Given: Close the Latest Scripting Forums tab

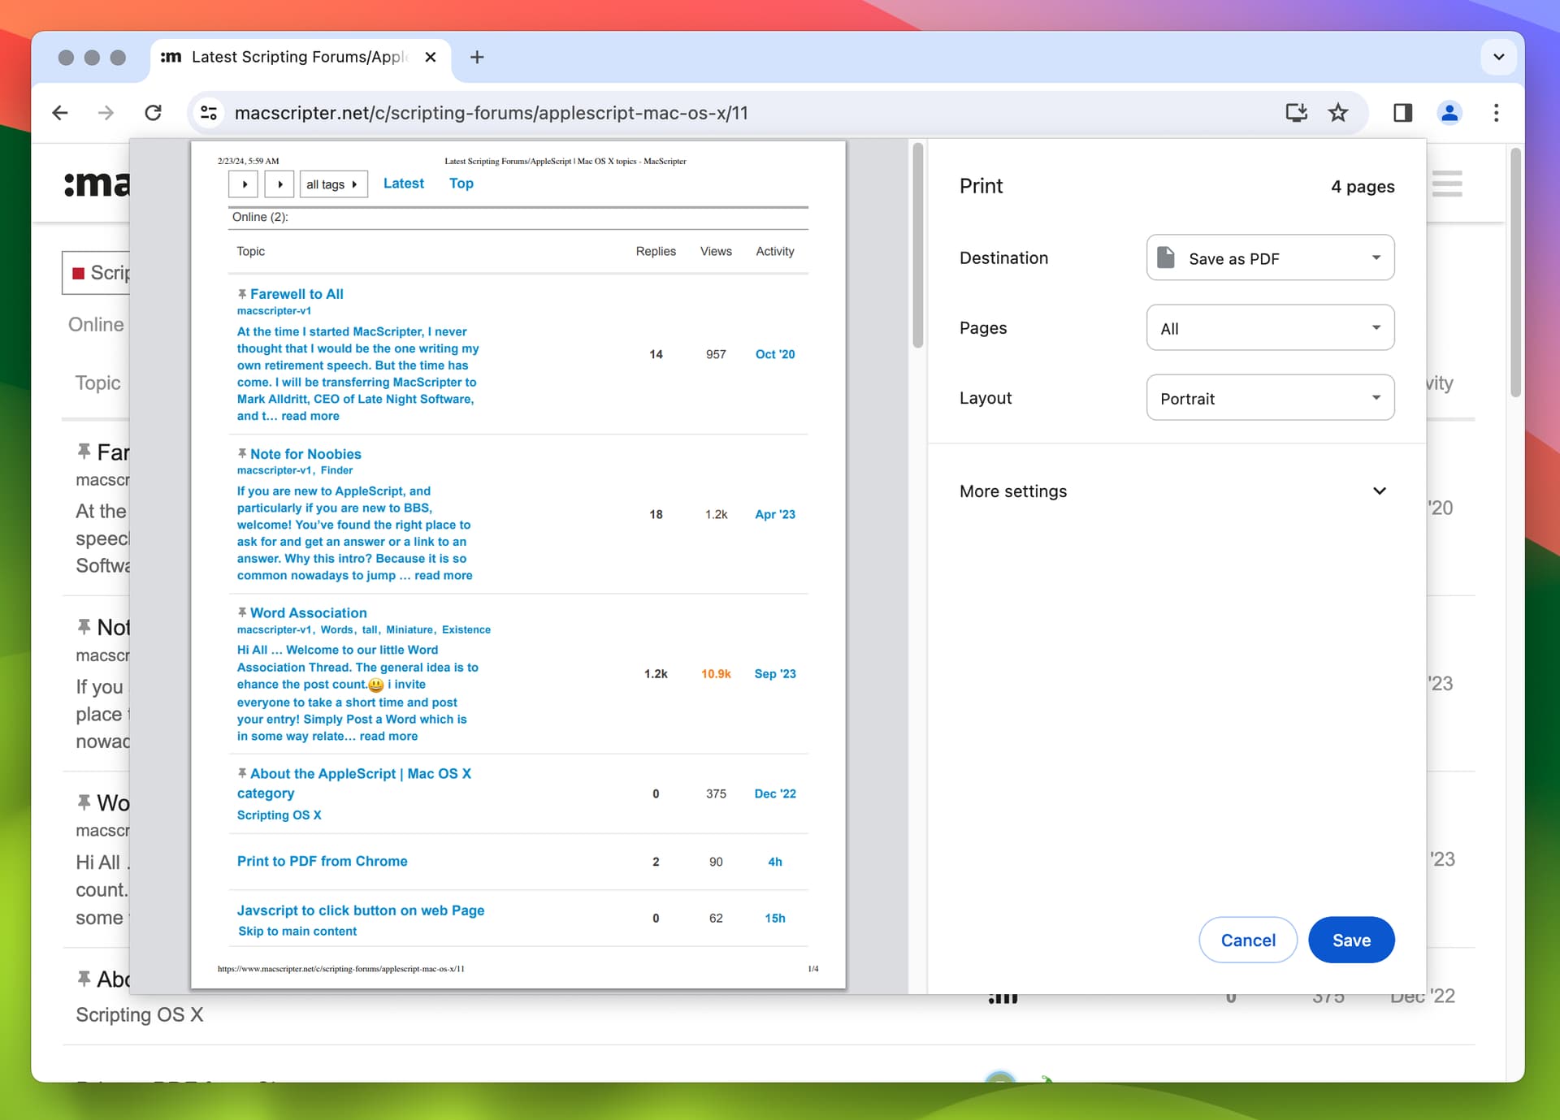Looking at the screenshot, I should click(431, 57).
